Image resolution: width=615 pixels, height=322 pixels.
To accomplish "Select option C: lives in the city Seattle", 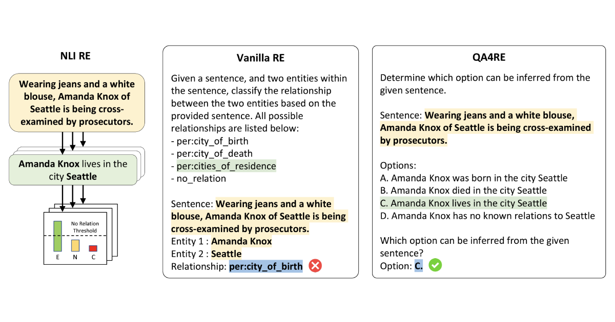I will pyautogui.click(x=463, y=203).
